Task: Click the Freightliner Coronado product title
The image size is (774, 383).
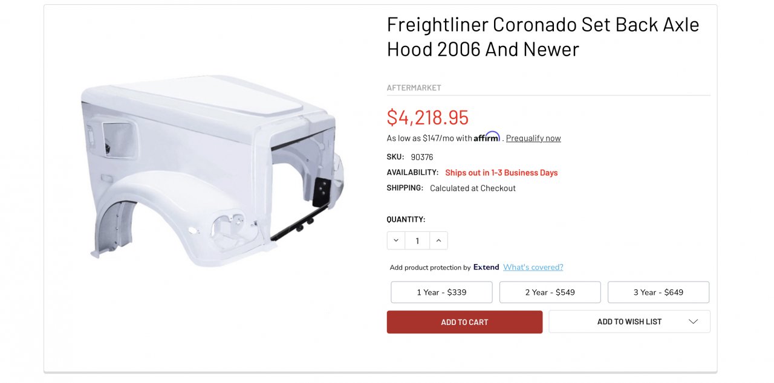Action: click(x=542, y=36)
